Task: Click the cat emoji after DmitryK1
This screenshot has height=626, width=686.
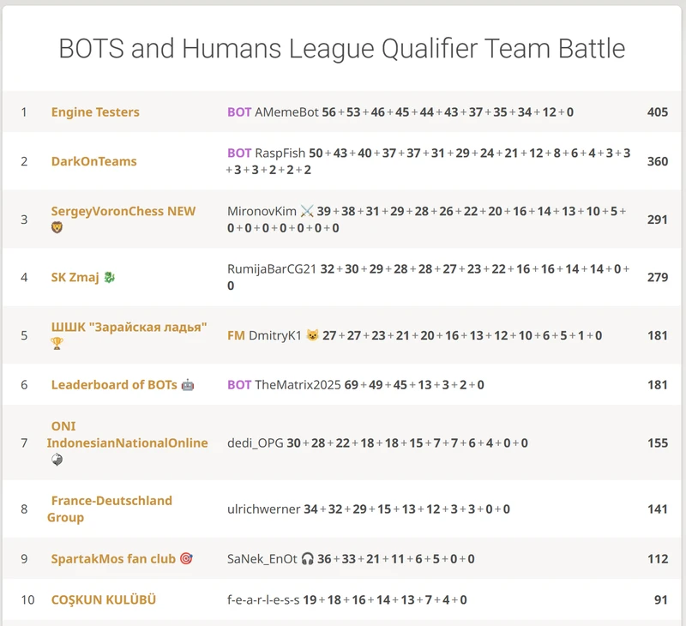Action: [312, 335]
